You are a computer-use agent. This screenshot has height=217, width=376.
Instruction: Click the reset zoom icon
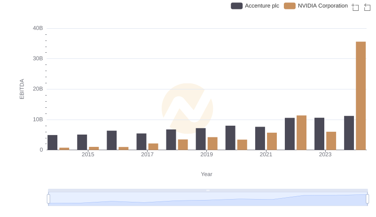pos(367,7)
